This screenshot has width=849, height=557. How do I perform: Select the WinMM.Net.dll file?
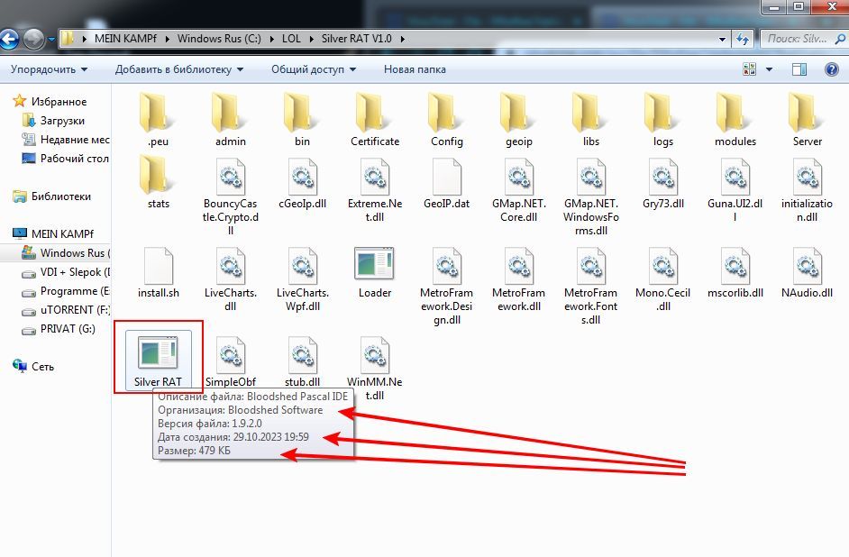375,368
